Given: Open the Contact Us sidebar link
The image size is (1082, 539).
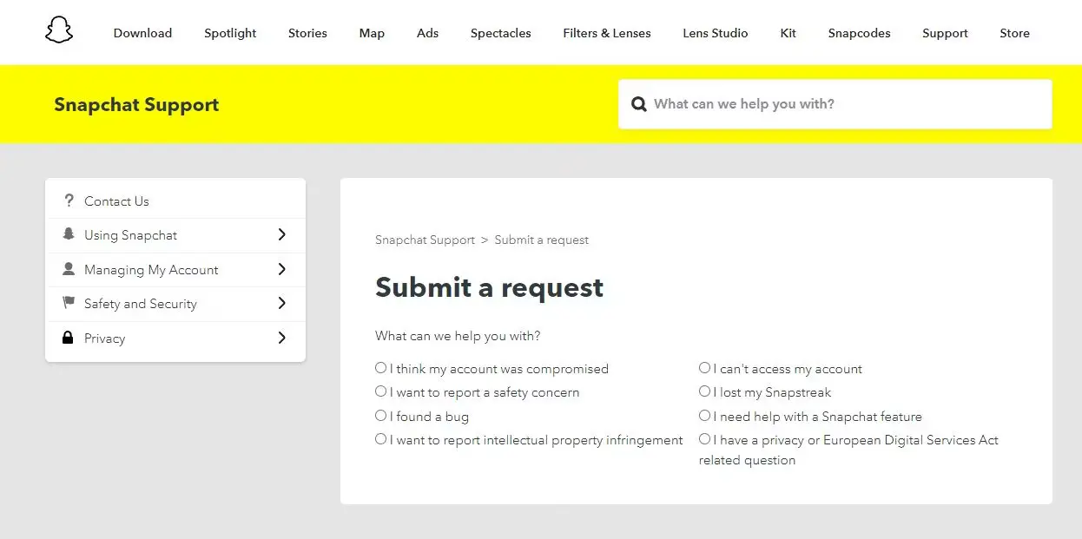Looking at the screenshot, I should point(116,201).
